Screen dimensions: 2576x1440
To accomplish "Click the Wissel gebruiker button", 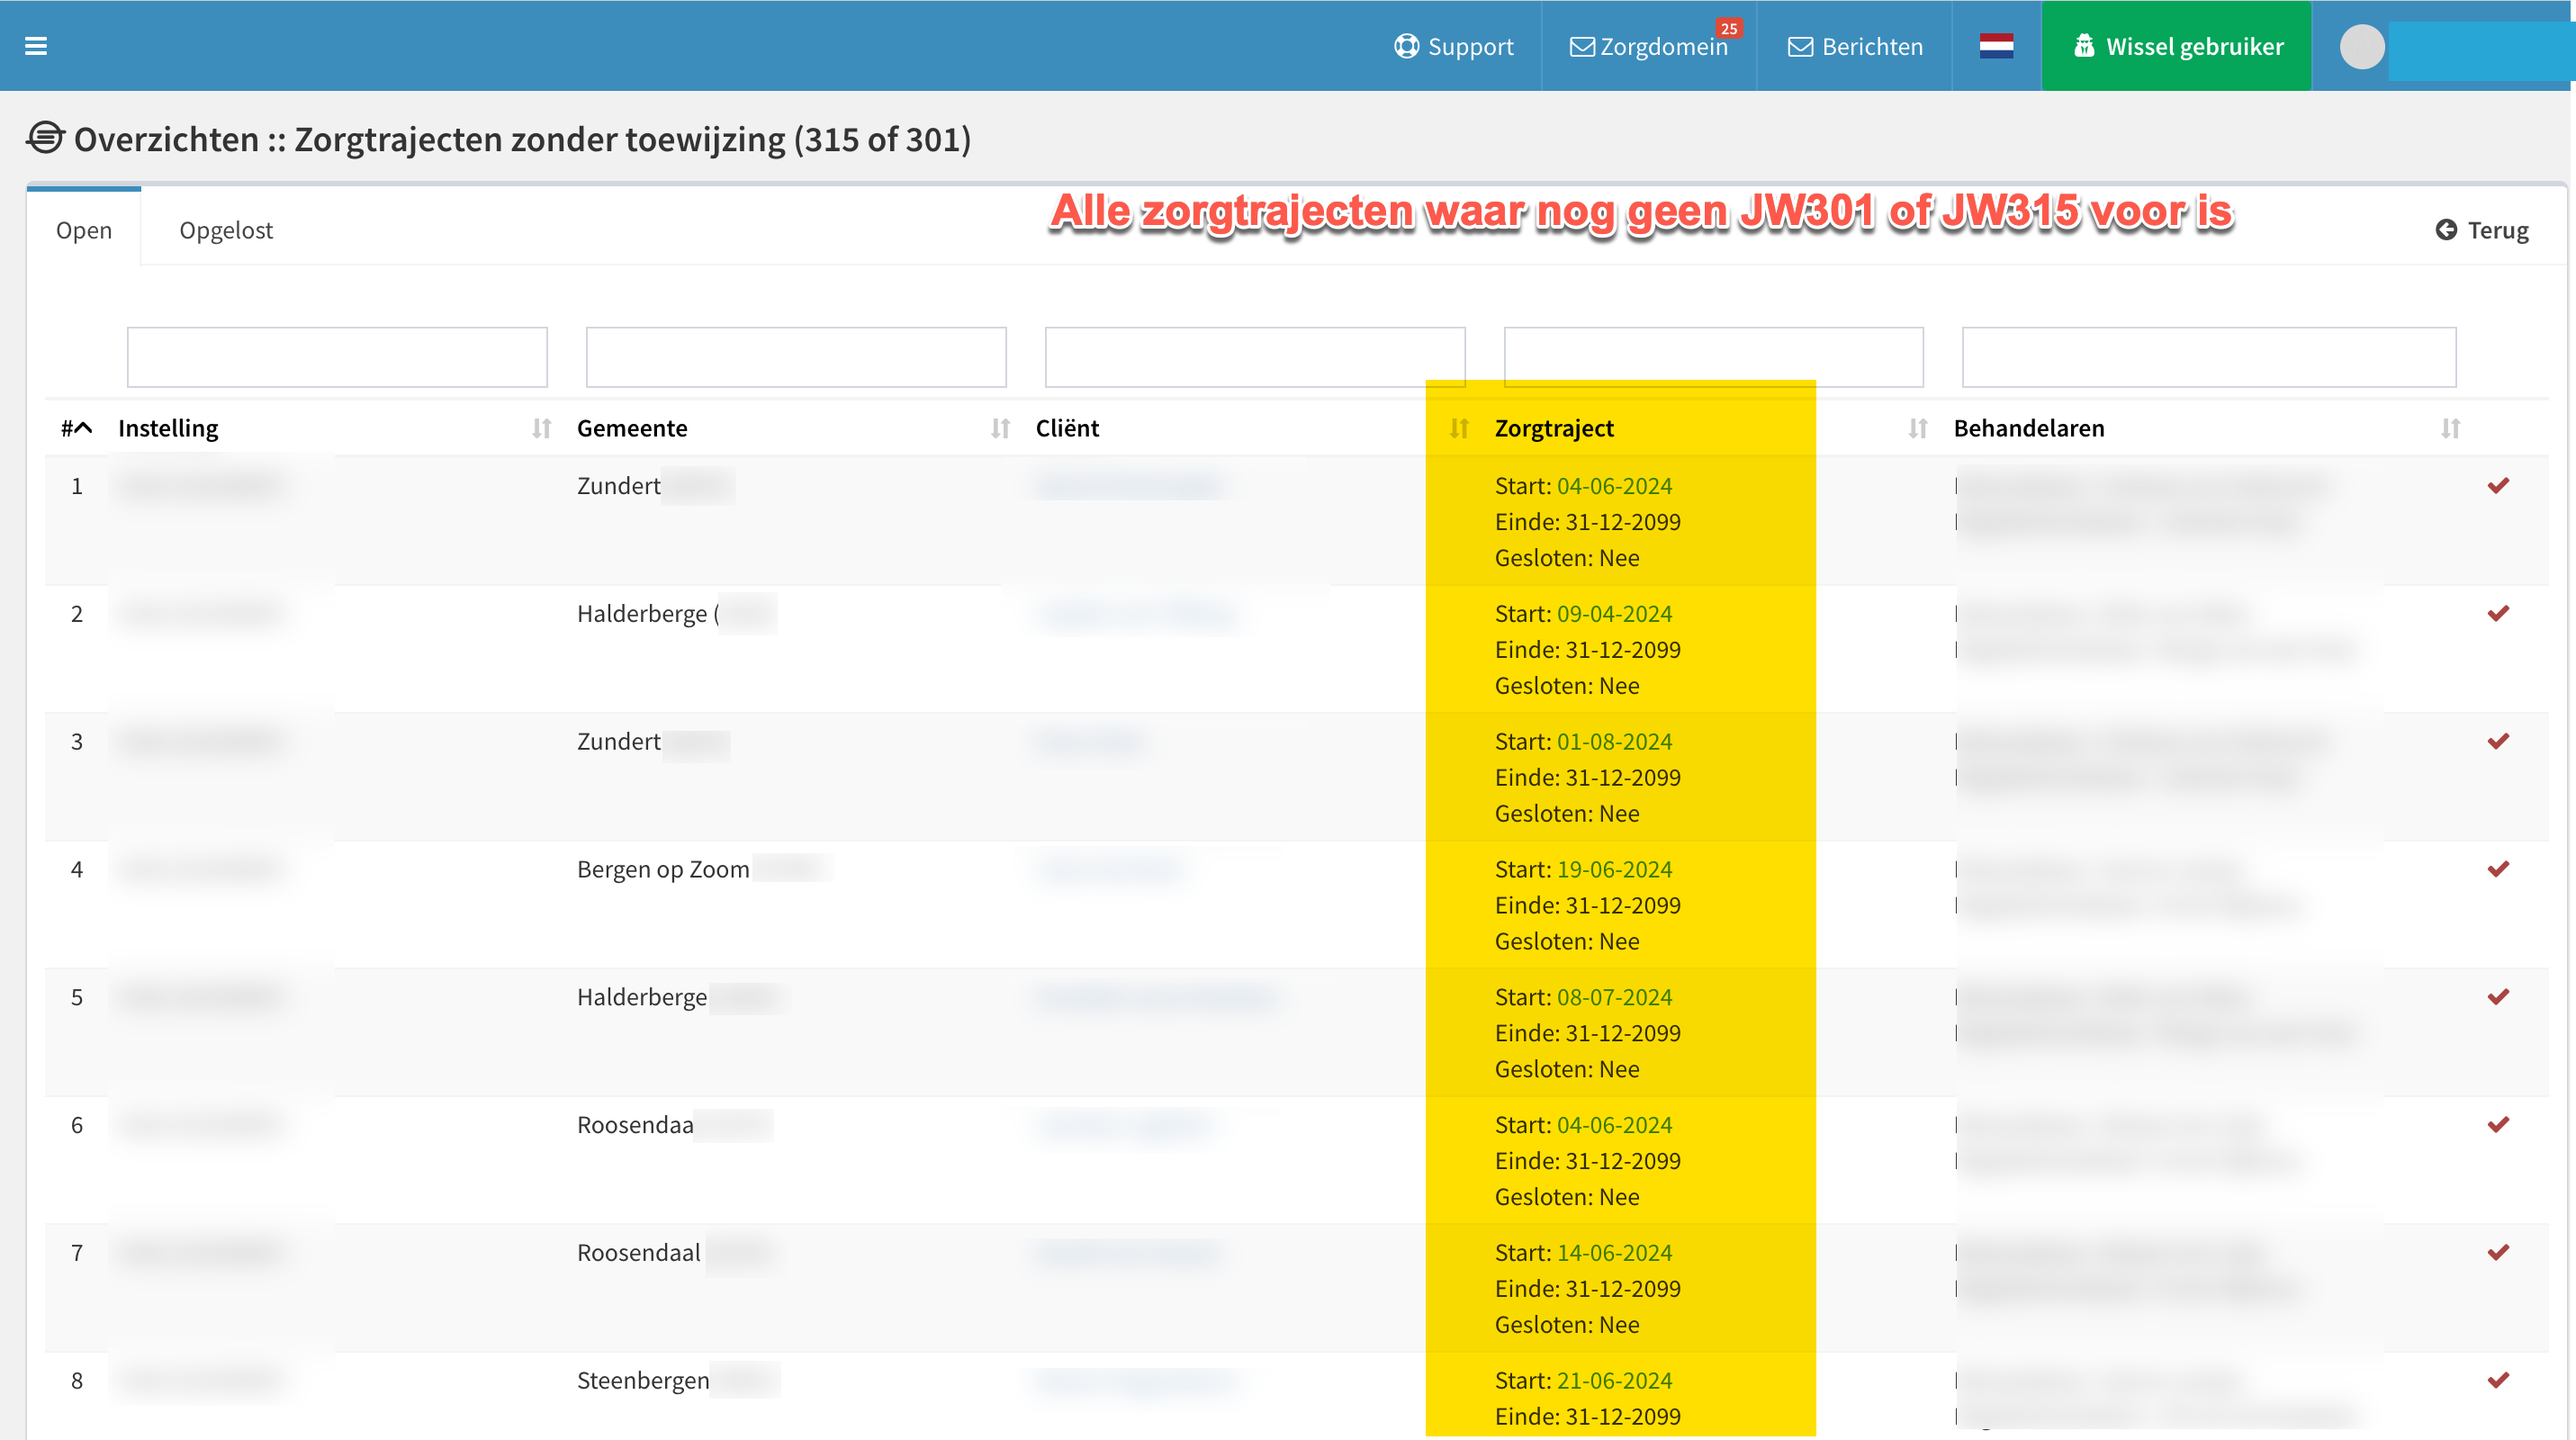I will click(2176, 46).
